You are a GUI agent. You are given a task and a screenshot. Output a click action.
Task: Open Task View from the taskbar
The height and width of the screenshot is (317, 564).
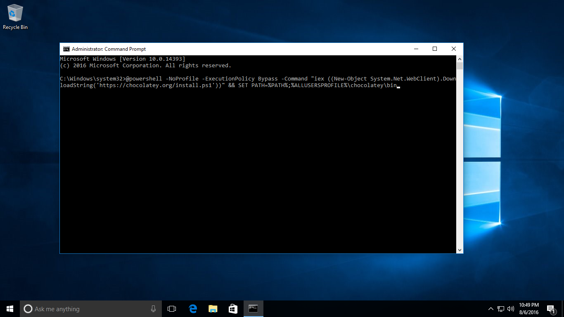[172, 309]
